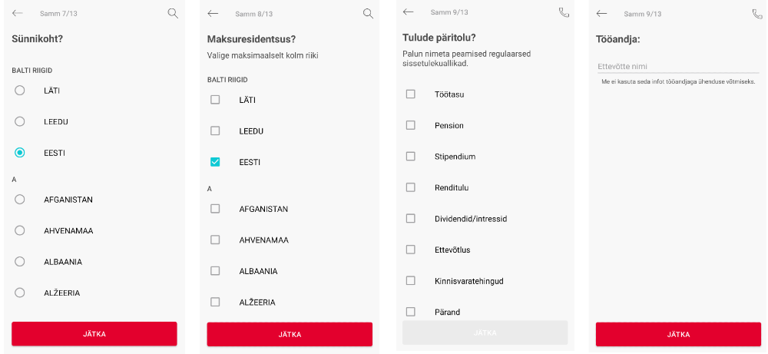Check Dividendid/intressid income option
768x354 pixels.
[410, 218]
